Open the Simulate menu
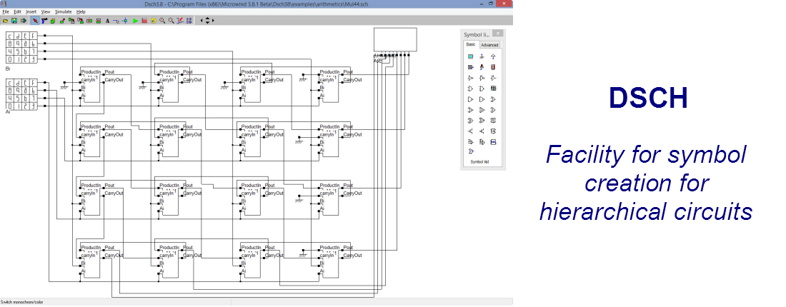The height and width of the screenshot is (307, 786). click(x=63, y=11)
